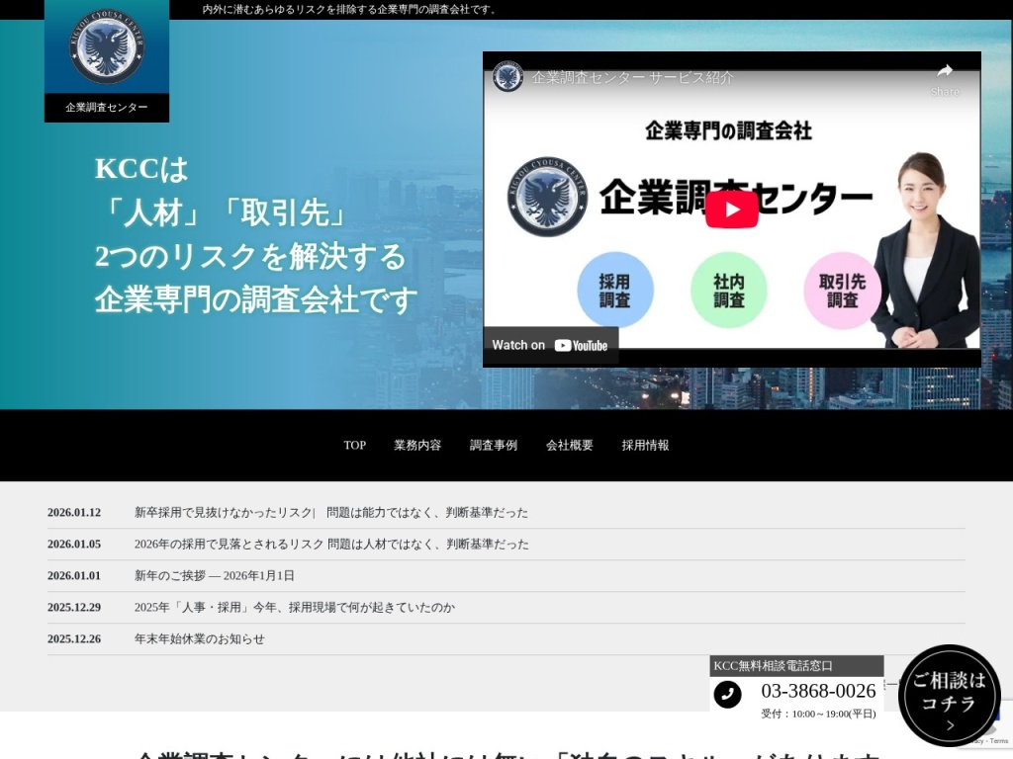Open the TOP menu item
This screenshot has height=759, width=1013.
click(x=354, y=446)
